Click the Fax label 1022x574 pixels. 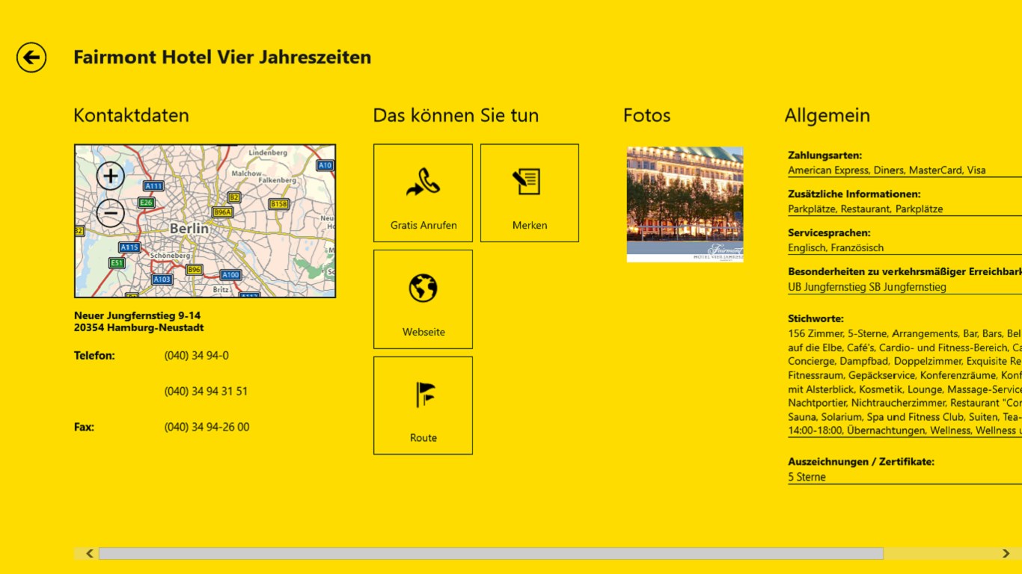click(x=85, y=428)
